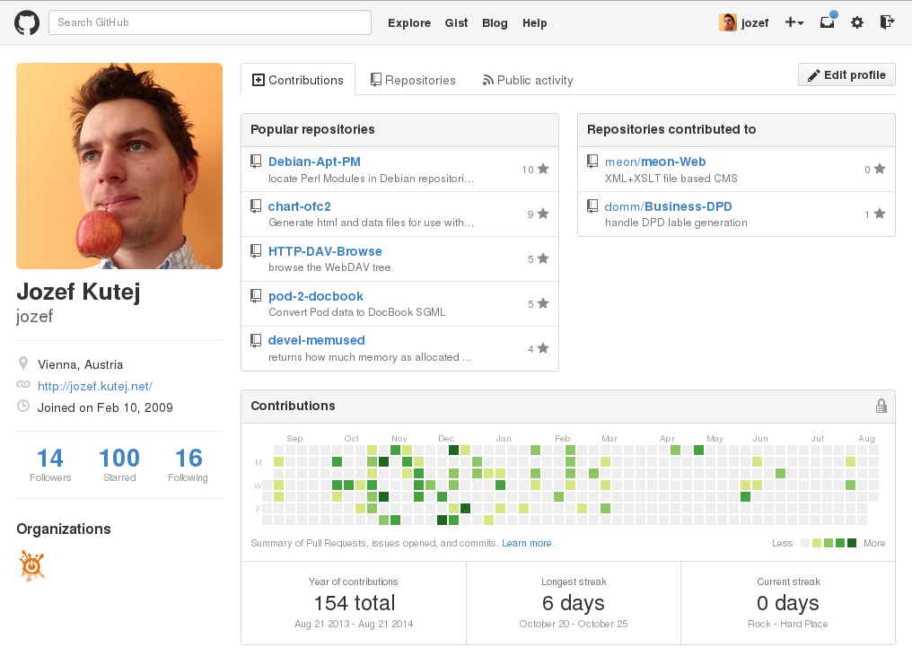Click the repo icon beside HTTP-DAV-Browse
Image resolution: width=912 pixels, height=656 pixels.
click(x=255, y=250)
